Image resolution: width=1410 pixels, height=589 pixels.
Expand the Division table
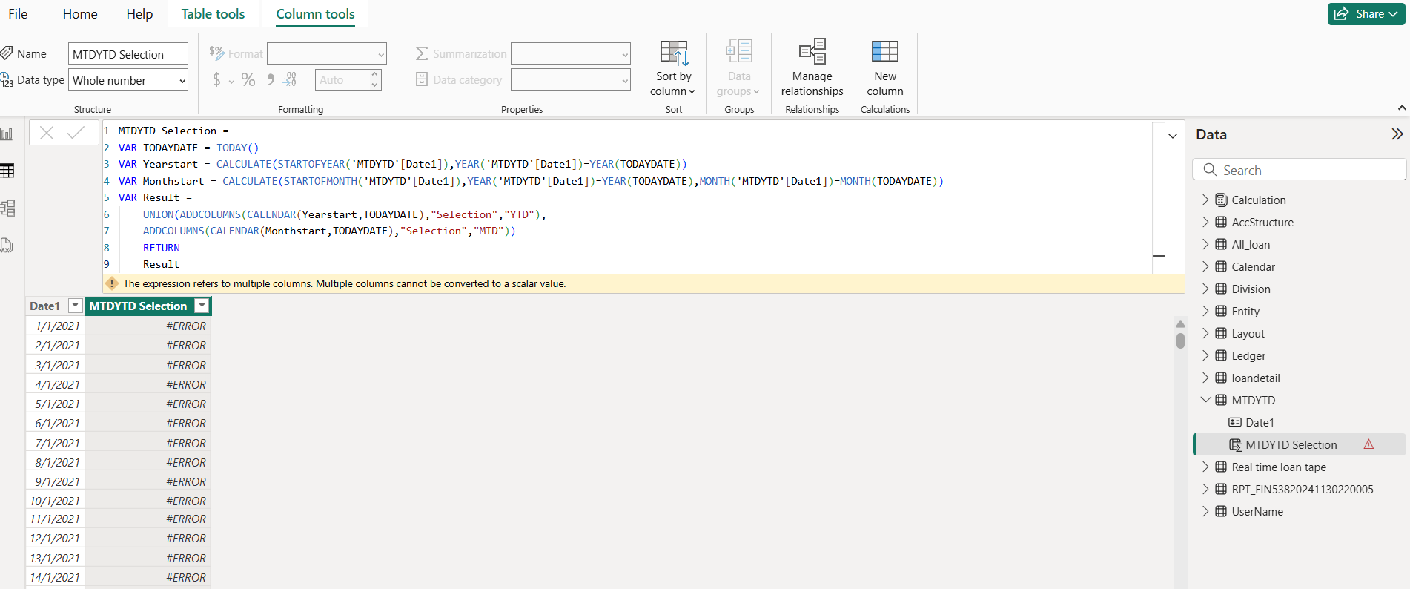1205,289
